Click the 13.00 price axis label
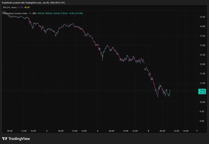Screen dimensions: 209x144 (x=202, y=45)
